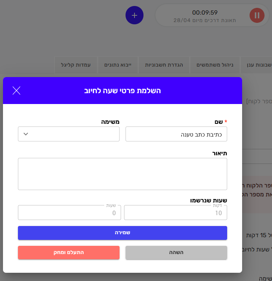Click the red התעלם ומחק button
Viewport: 272px width, 281px height.
[69, 253]
